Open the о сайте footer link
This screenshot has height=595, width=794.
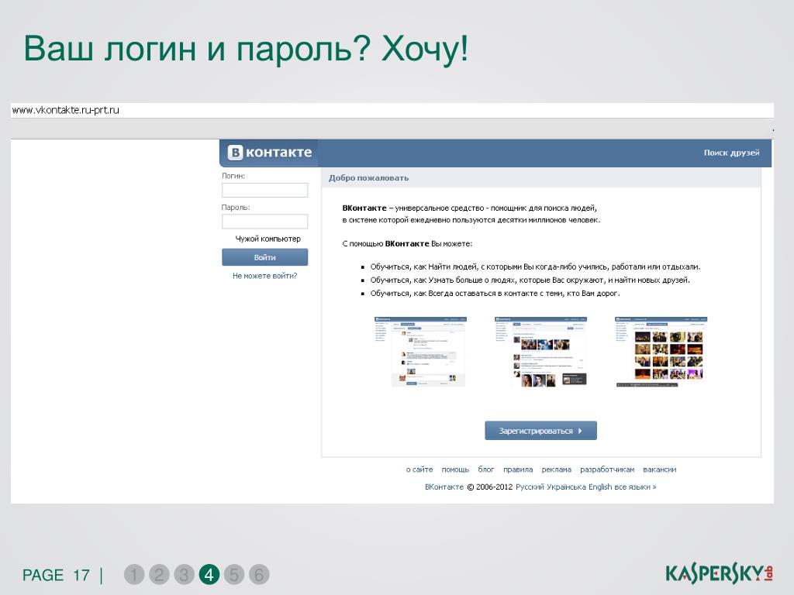(x=419, y=469)
